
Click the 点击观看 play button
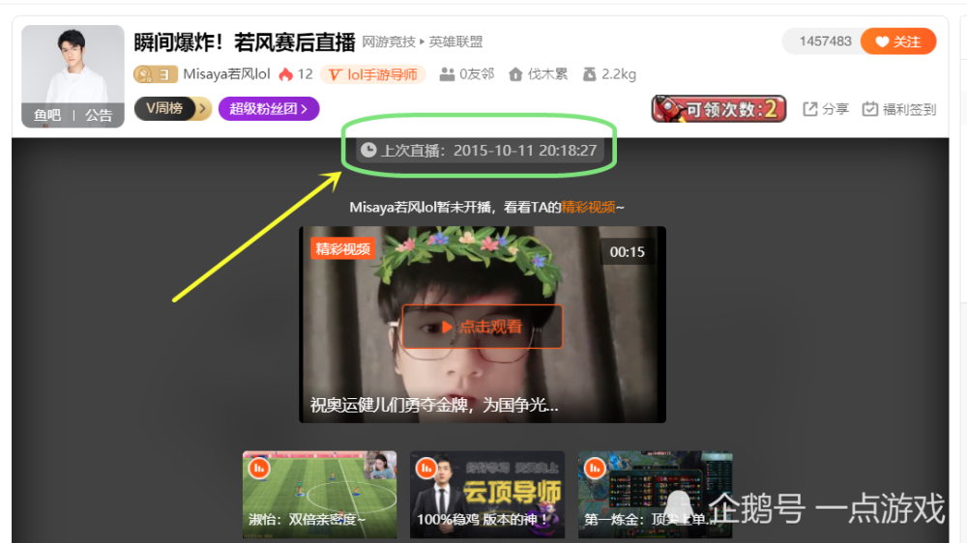(x=483, y=327)
